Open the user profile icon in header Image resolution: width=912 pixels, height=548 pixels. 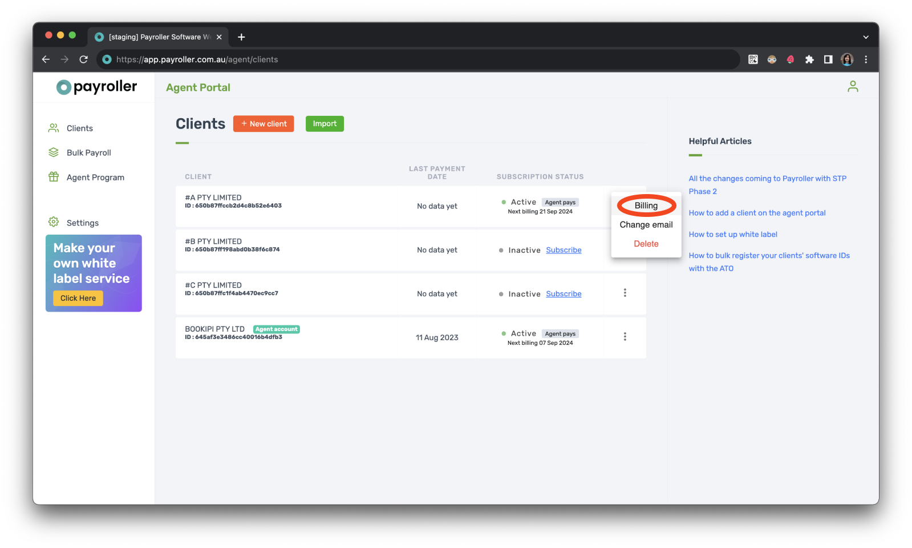[x=852, y=86]
